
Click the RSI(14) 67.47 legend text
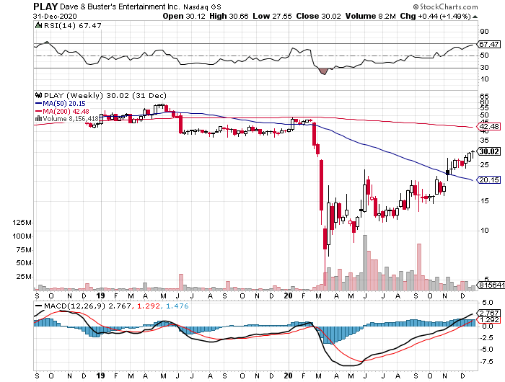[x=72, y=25]
